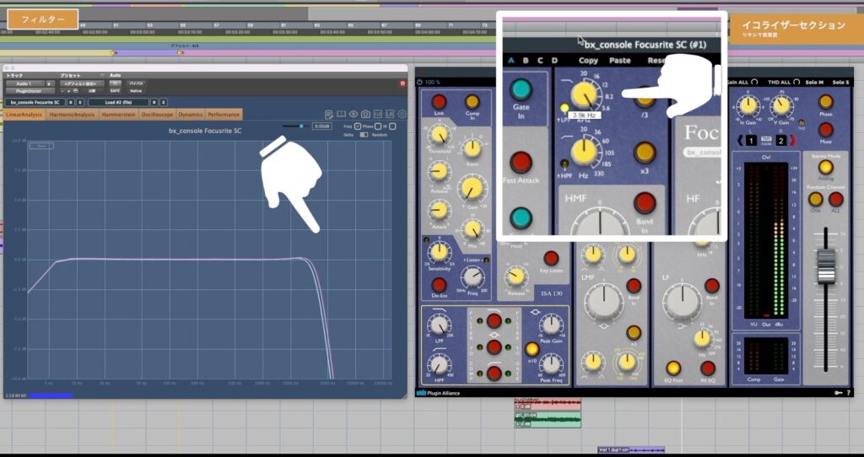This screenshot has width=864, height=457.
Task: Toggle the All EQ button
Action: tap(708, 368)
